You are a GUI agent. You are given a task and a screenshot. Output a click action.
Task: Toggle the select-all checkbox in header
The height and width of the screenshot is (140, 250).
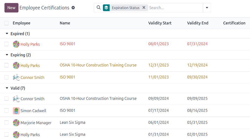point(6,23)
